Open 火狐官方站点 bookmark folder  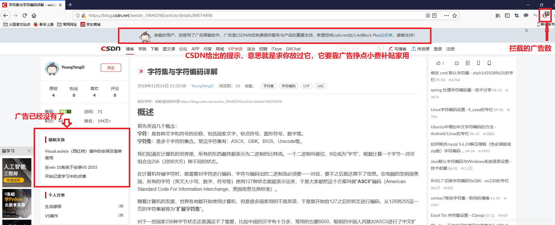point(17,24)
